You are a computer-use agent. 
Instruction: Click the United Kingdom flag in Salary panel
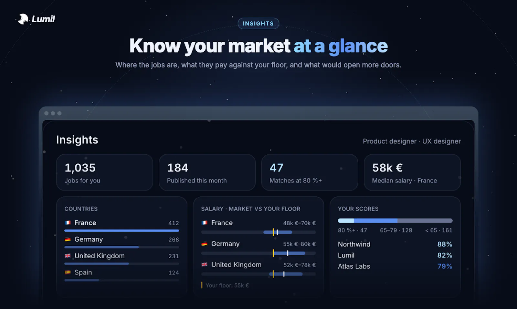pyautogui.click(x=204, y=264)
